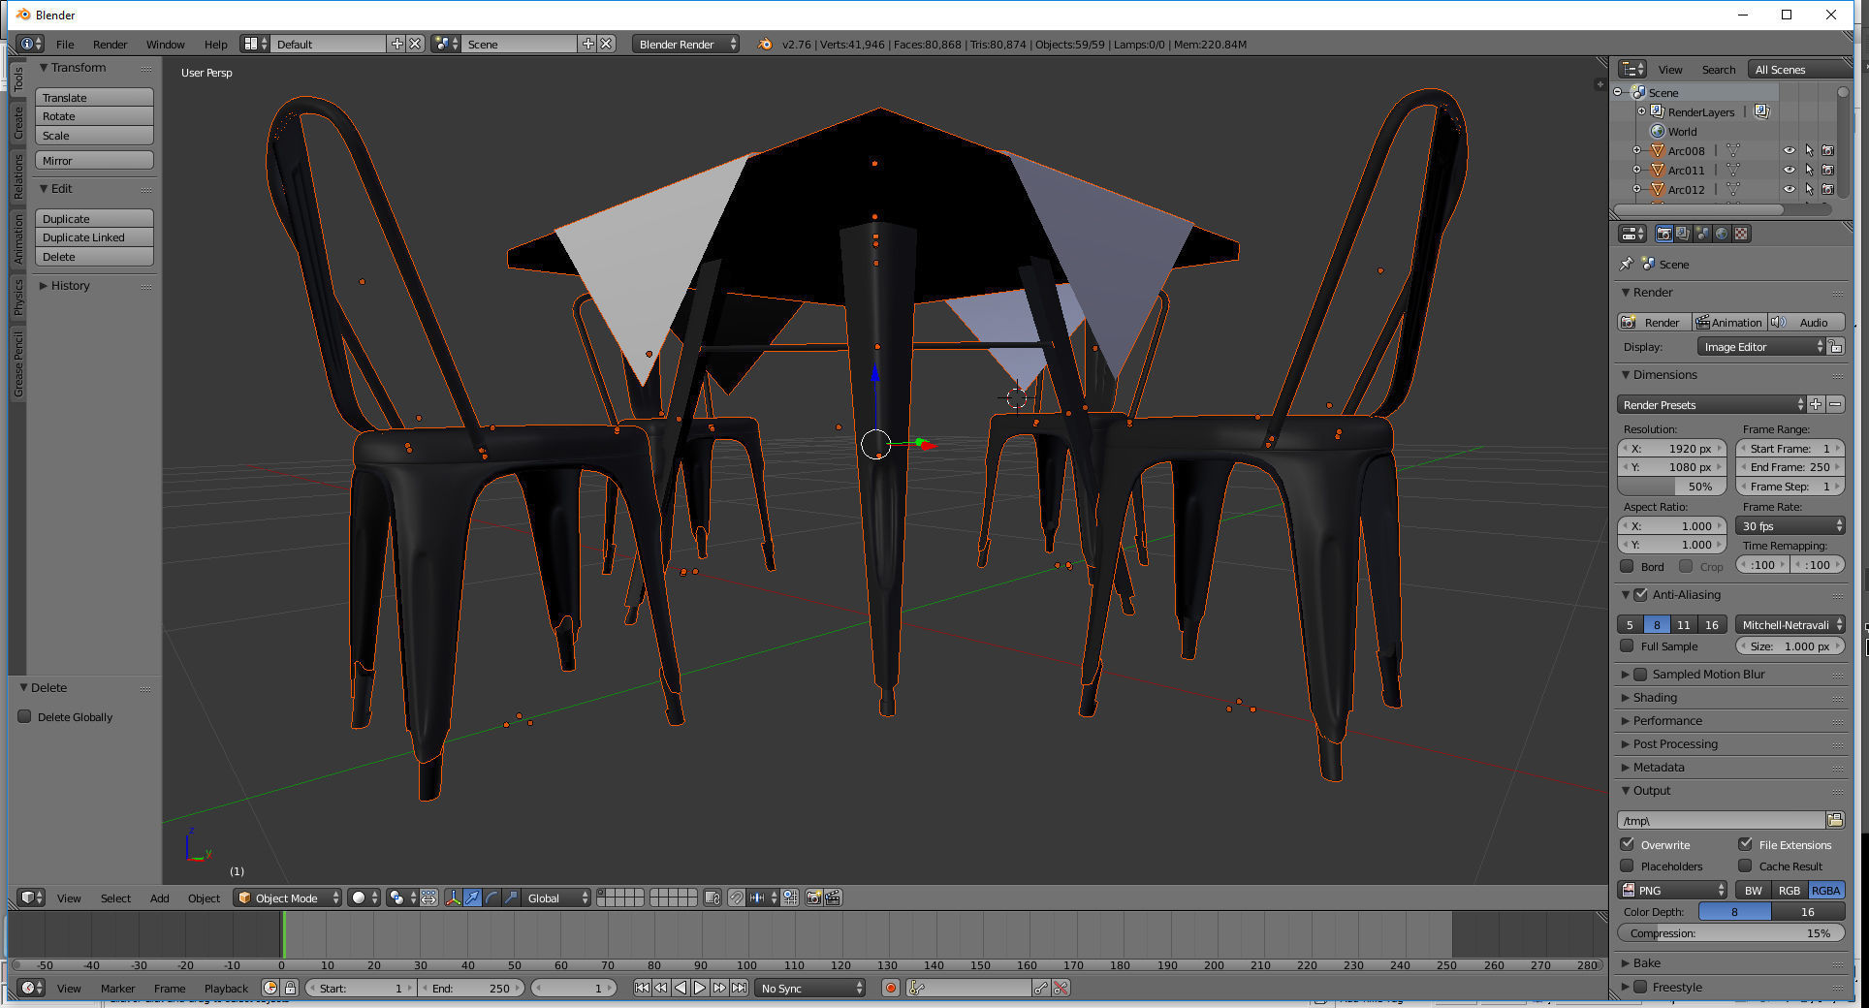
Task: Select the scale manipulator icon
Action: [x=511, y=898]
